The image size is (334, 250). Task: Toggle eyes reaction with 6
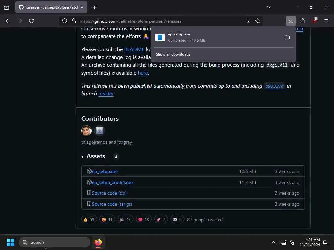point(177,220)
